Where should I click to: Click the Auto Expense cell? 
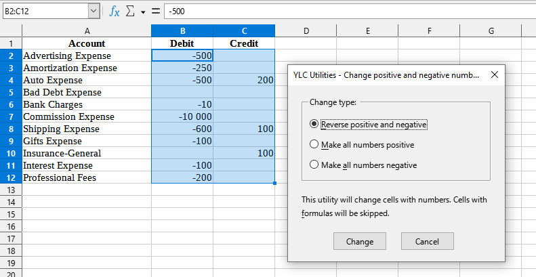coord(87,80)
